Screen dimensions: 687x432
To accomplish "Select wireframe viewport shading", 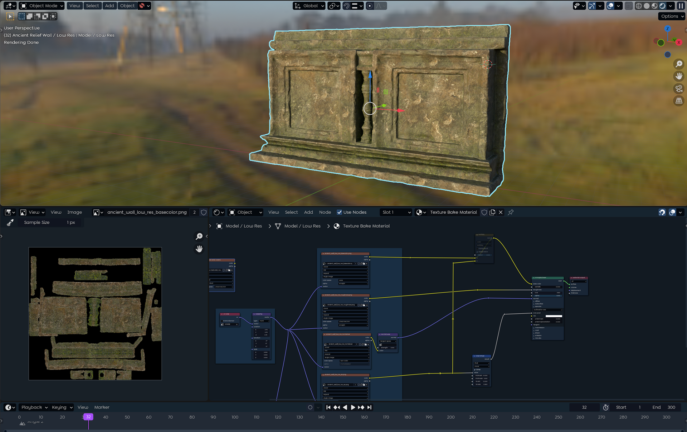I will tap(639, 6).
